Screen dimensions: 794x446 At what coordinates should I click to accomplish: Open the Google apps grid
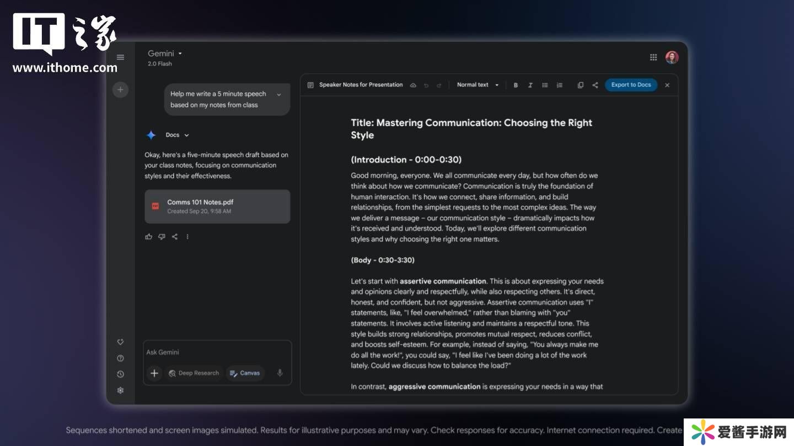pyautogui.click(x=653, y=57)
